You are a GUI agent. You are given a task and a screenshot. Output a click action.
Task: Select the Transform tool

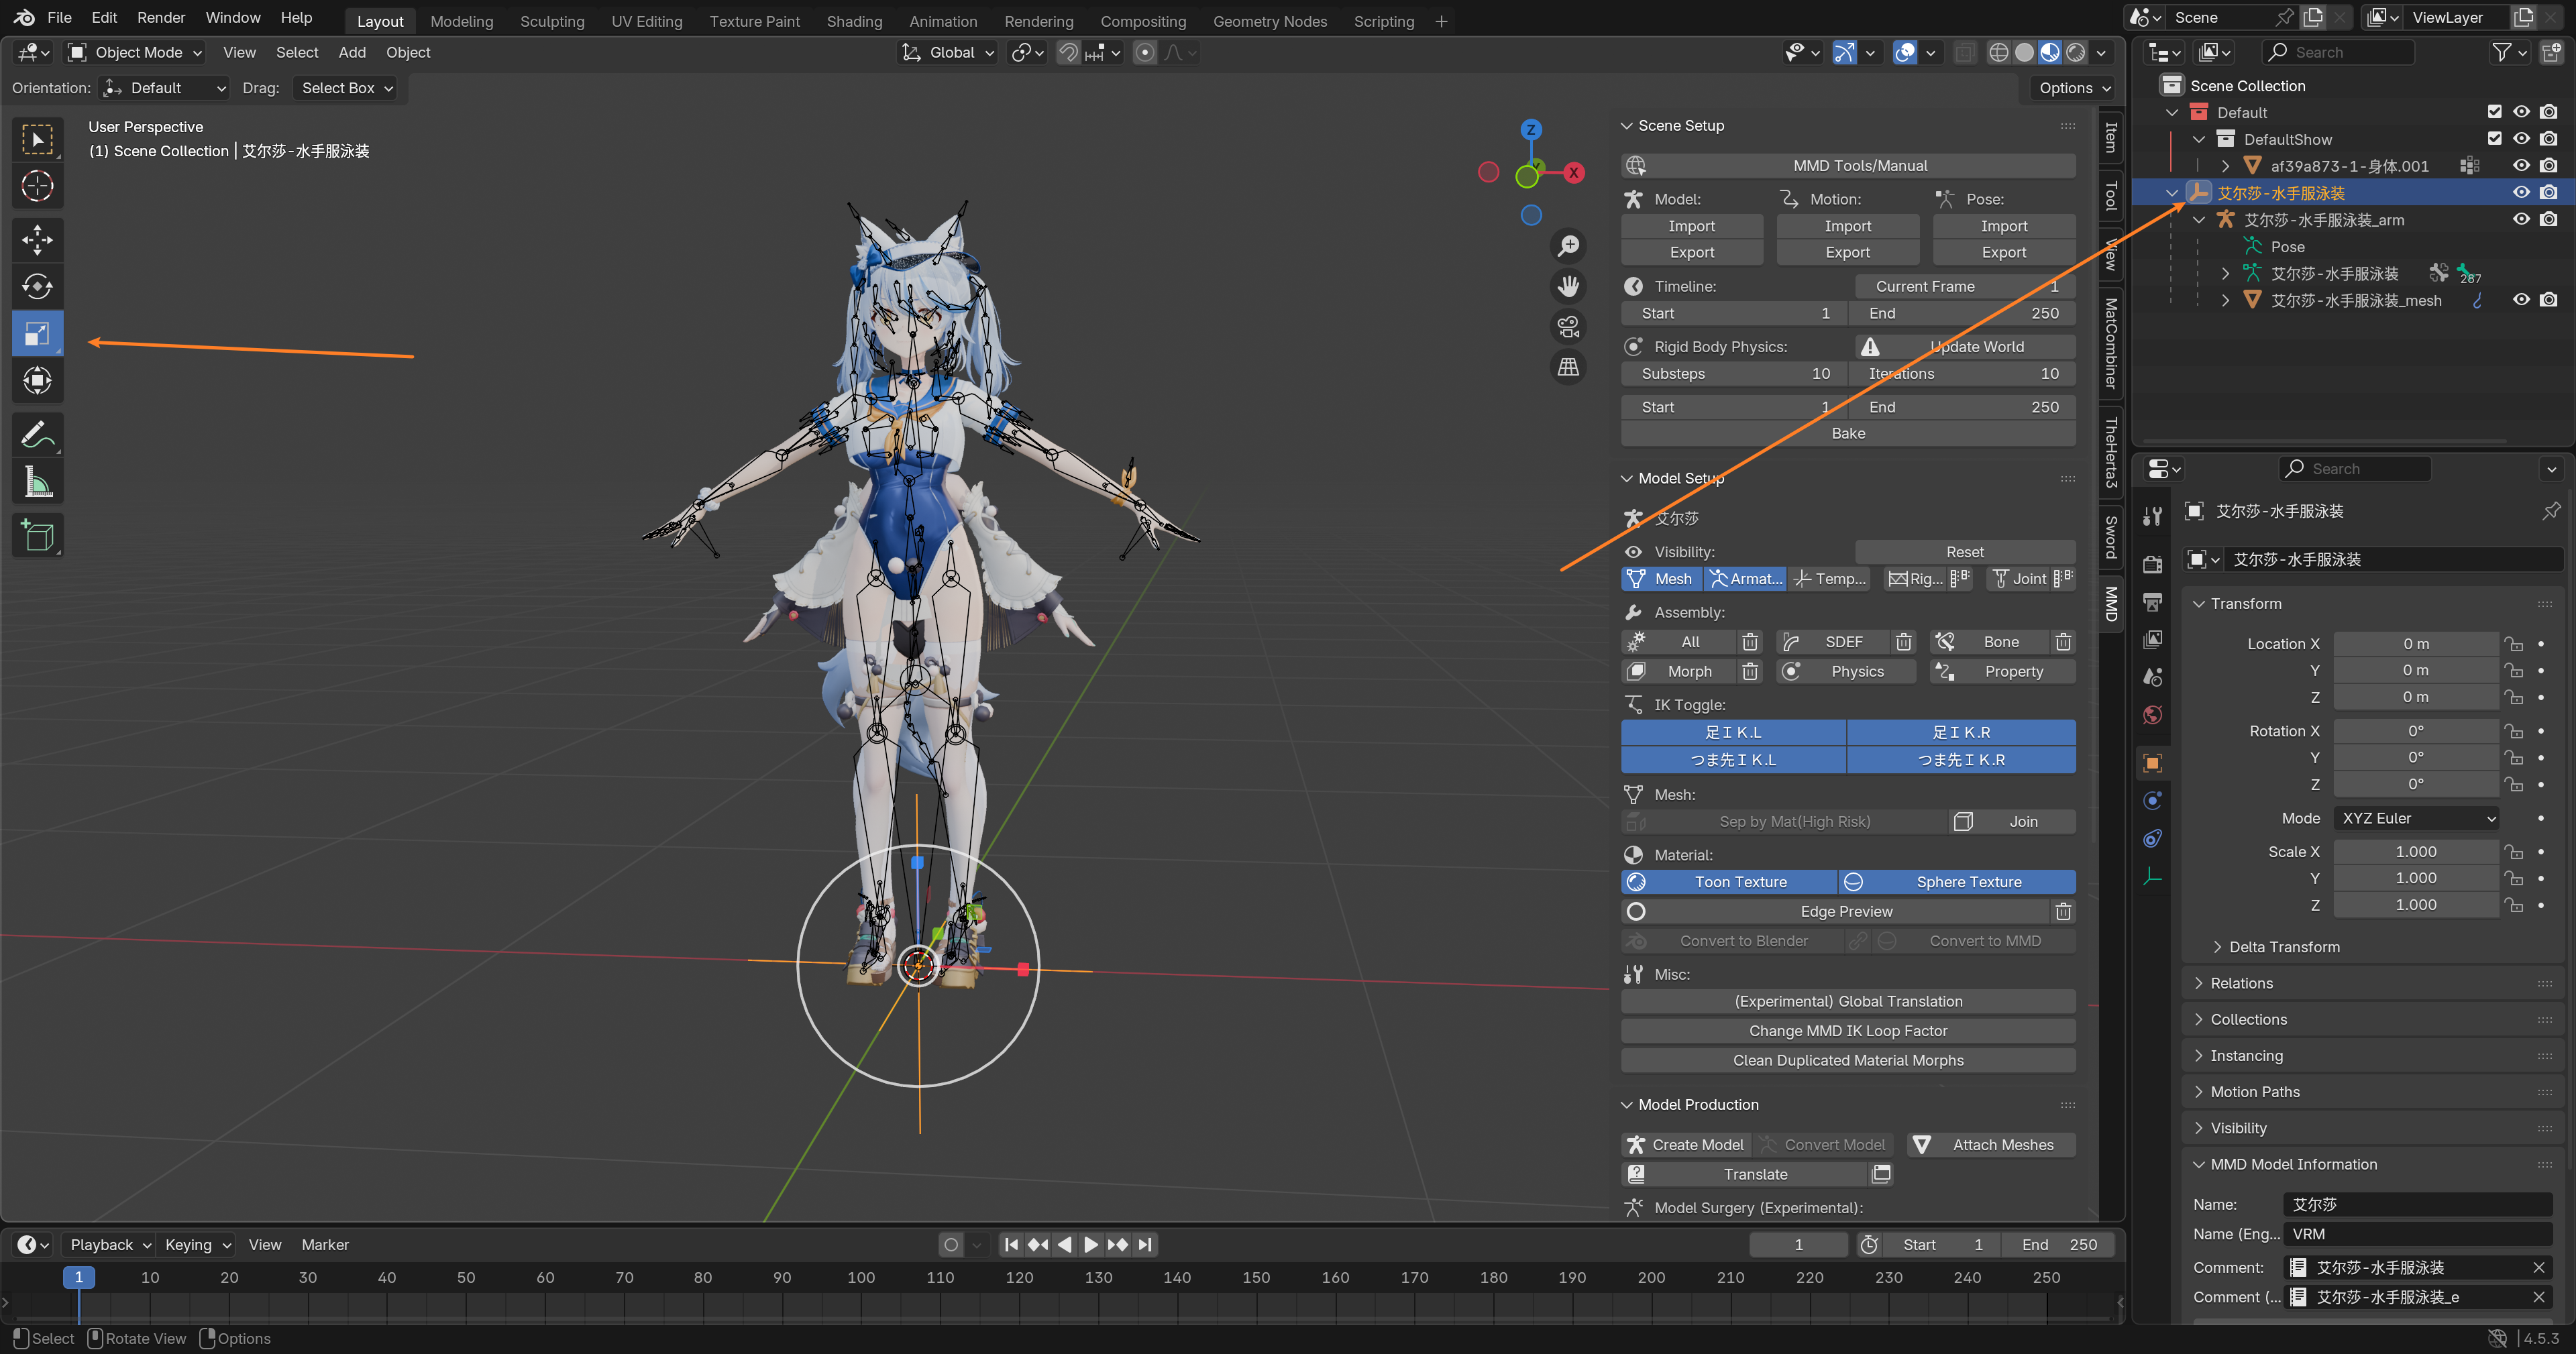coord(37,381)
